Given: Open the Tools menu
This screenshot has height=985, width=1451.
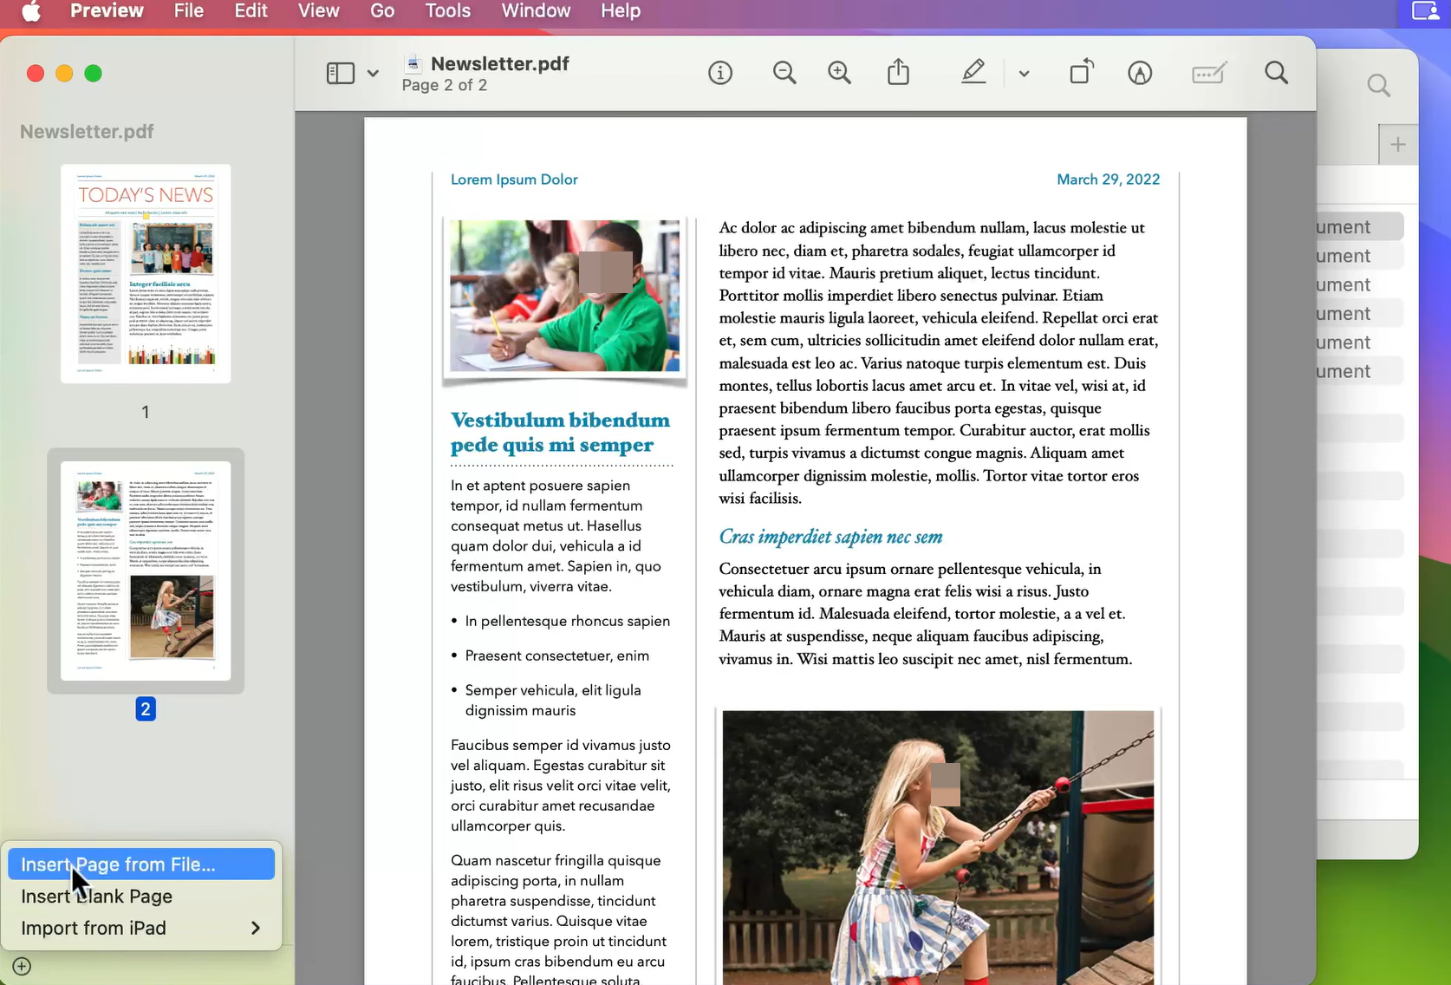Looking at the screenshot, I should [448, 11].
